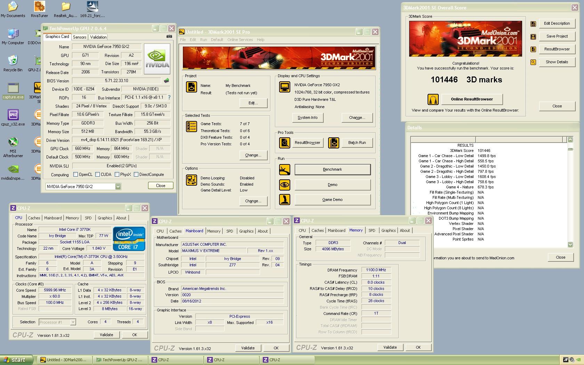Click the Game Demo button

pyautogui.click(x=333, y=200)
